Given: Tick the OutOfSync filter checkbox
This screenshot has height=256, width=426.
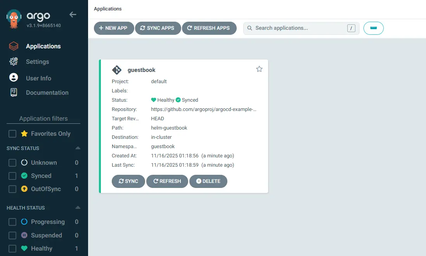Looking at the screenshot, I should [x=12, y=189].
